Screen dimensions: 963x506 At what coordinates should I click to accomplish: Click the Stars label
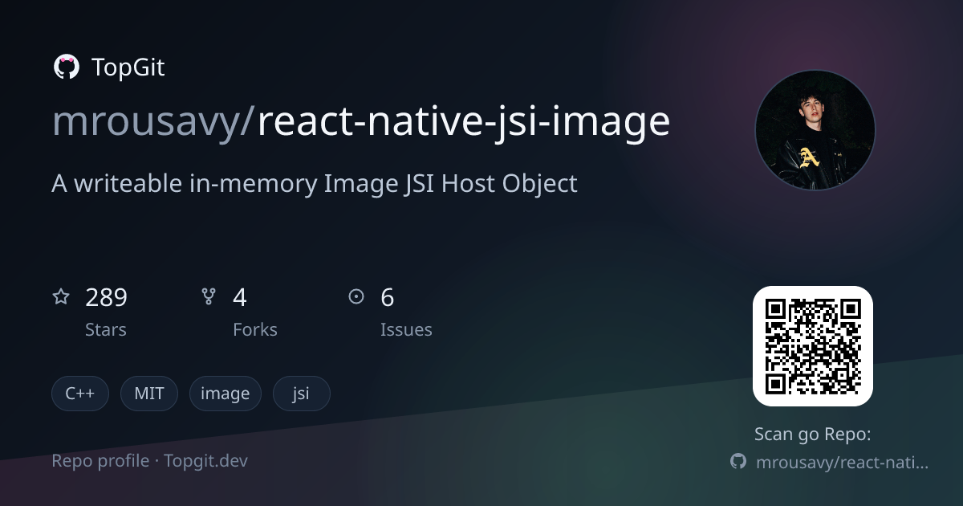[106, 329]
